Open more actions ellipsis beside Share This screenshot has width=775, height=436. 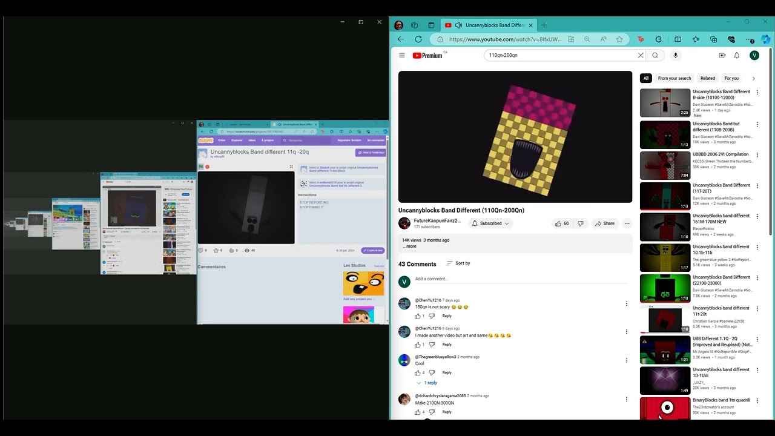point(627,223)
